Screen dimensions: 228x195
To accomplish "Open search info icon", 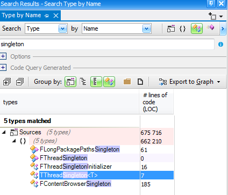I will pyautogui.click(x=220, y=44).
